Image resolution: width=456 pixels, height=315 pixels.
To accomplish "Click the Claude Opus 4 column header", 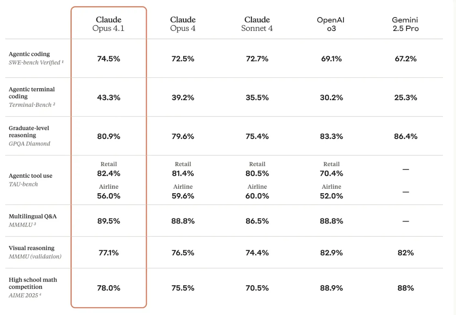I will [x=183, y=24].
